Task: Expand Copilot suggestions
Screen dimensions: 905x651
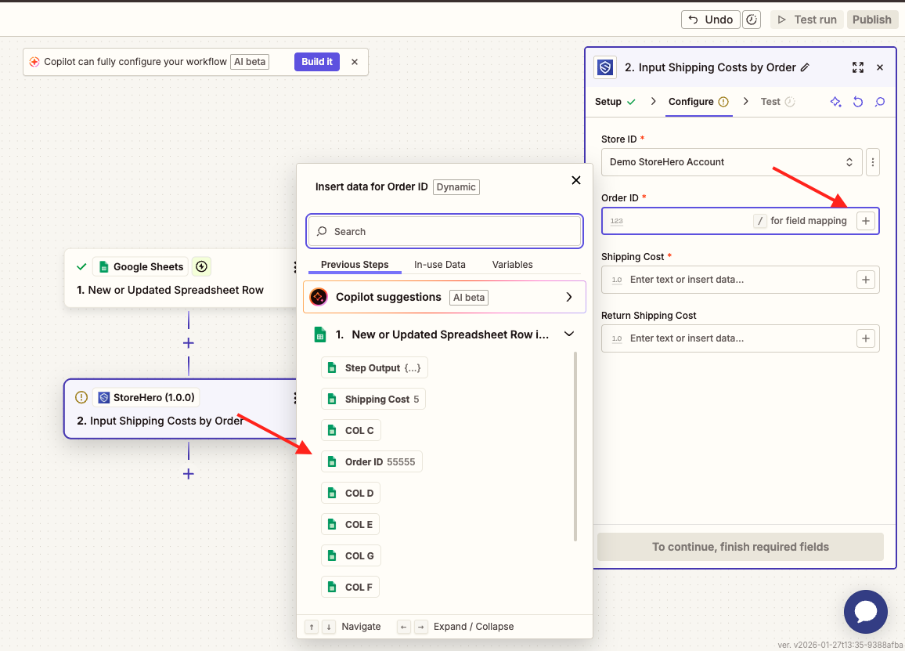Action: tap(569, 297)
